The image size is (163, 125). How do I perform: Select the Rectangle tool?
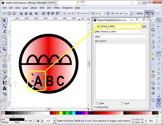(x=4, y=43)
